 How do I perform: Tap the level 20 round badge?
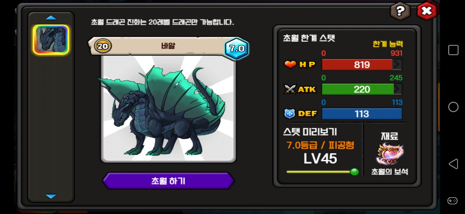click(103, 46)
